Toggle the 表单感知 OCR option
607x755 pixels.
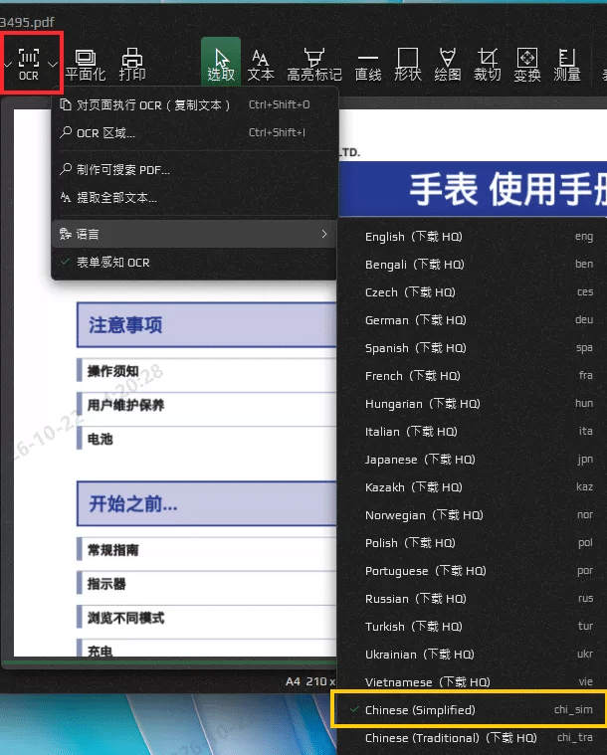[x=194, y=263]
